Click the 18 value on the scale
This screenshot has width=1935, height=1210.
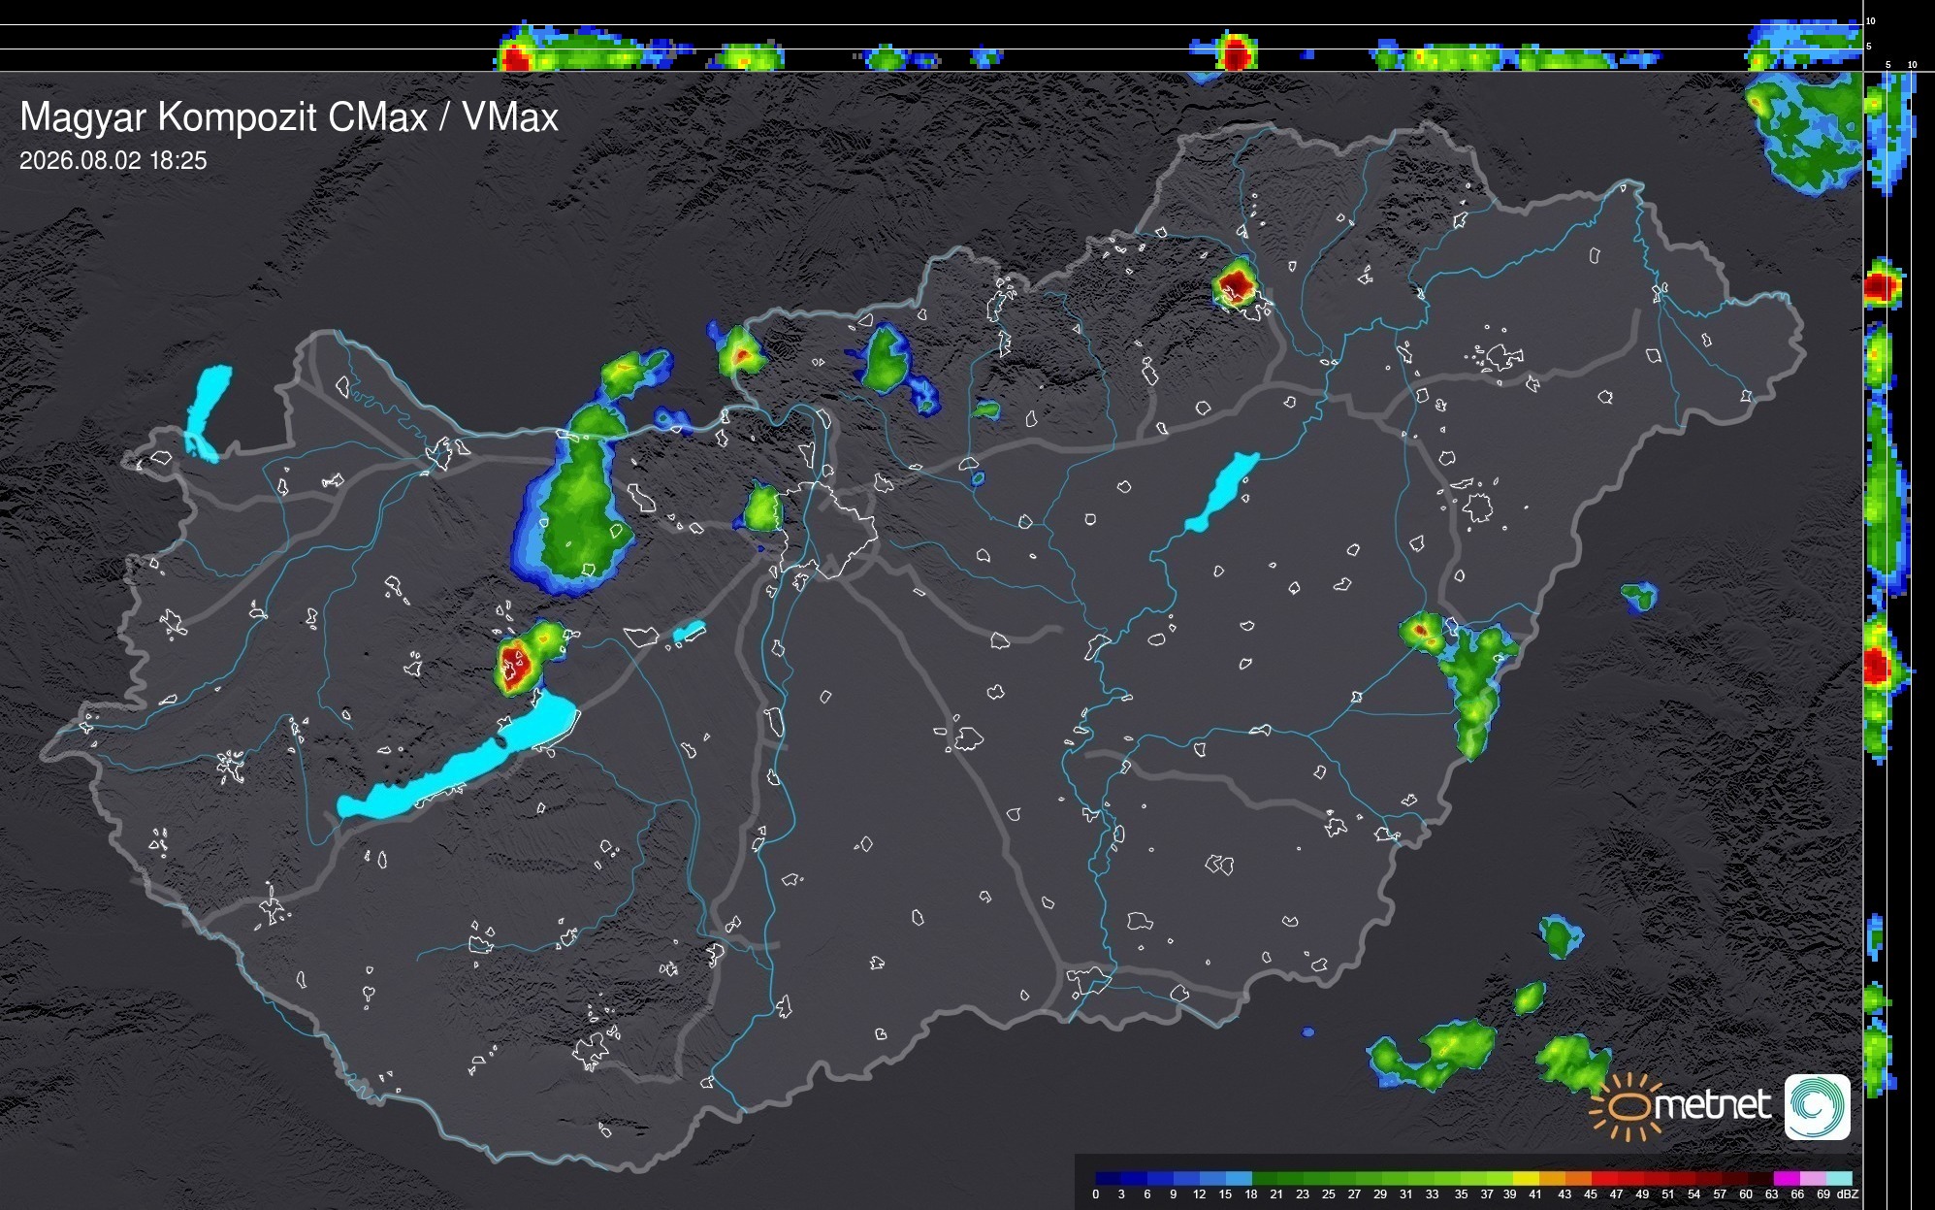[1250, 1194]
